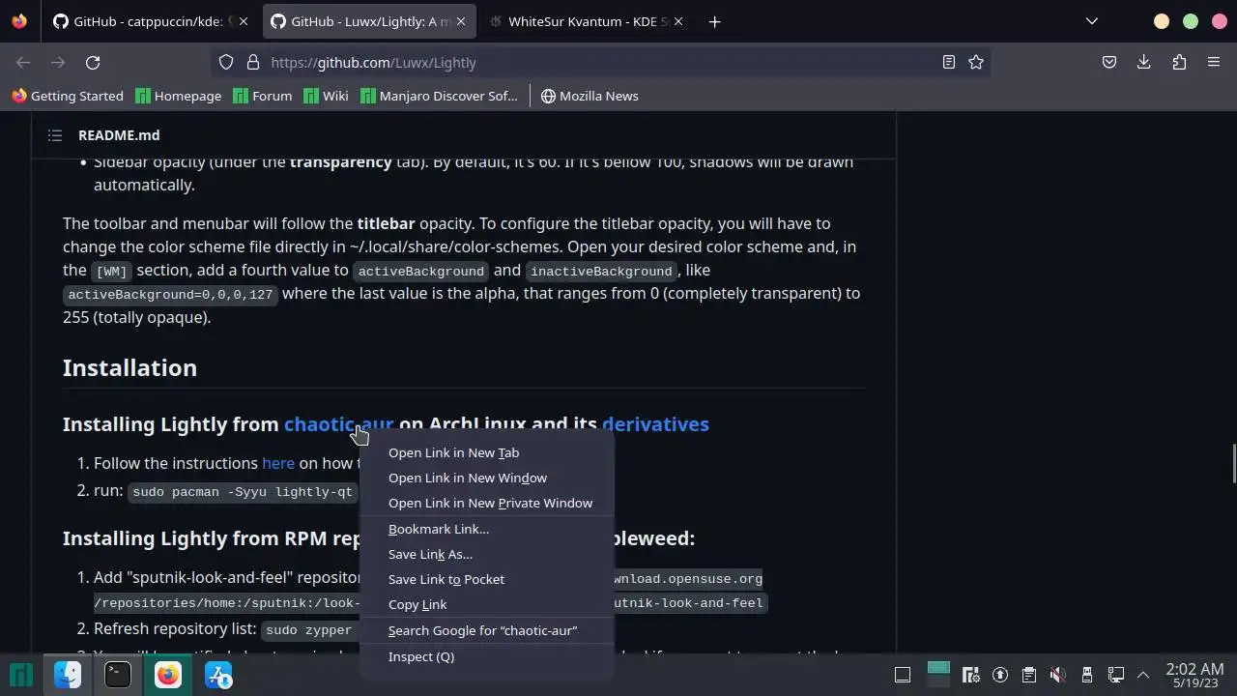Screen dimensions: 1237x696
Task: Open the Mozilla News bookmark
Action: pyautogui.click(x=590, y=96)
